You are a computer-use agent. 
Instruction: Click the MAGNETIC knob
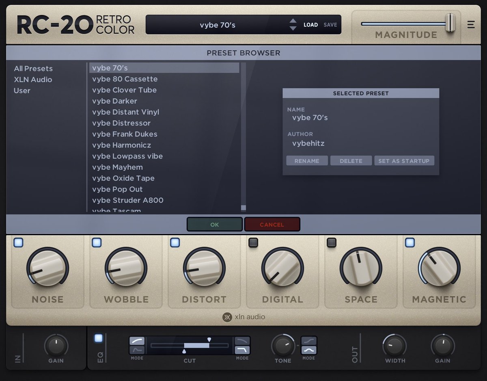pos(439,268)
